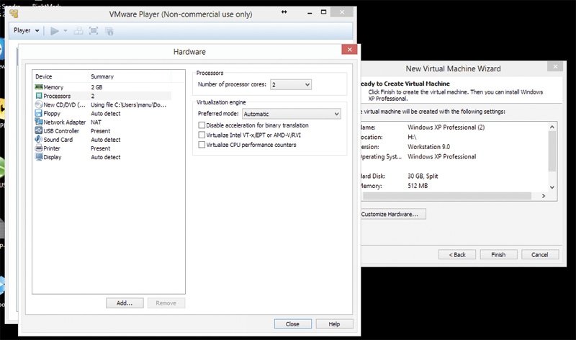The height and width of the screenshot is (340, 576).
Task: Select the Display device icon
Action: (39, 157)
